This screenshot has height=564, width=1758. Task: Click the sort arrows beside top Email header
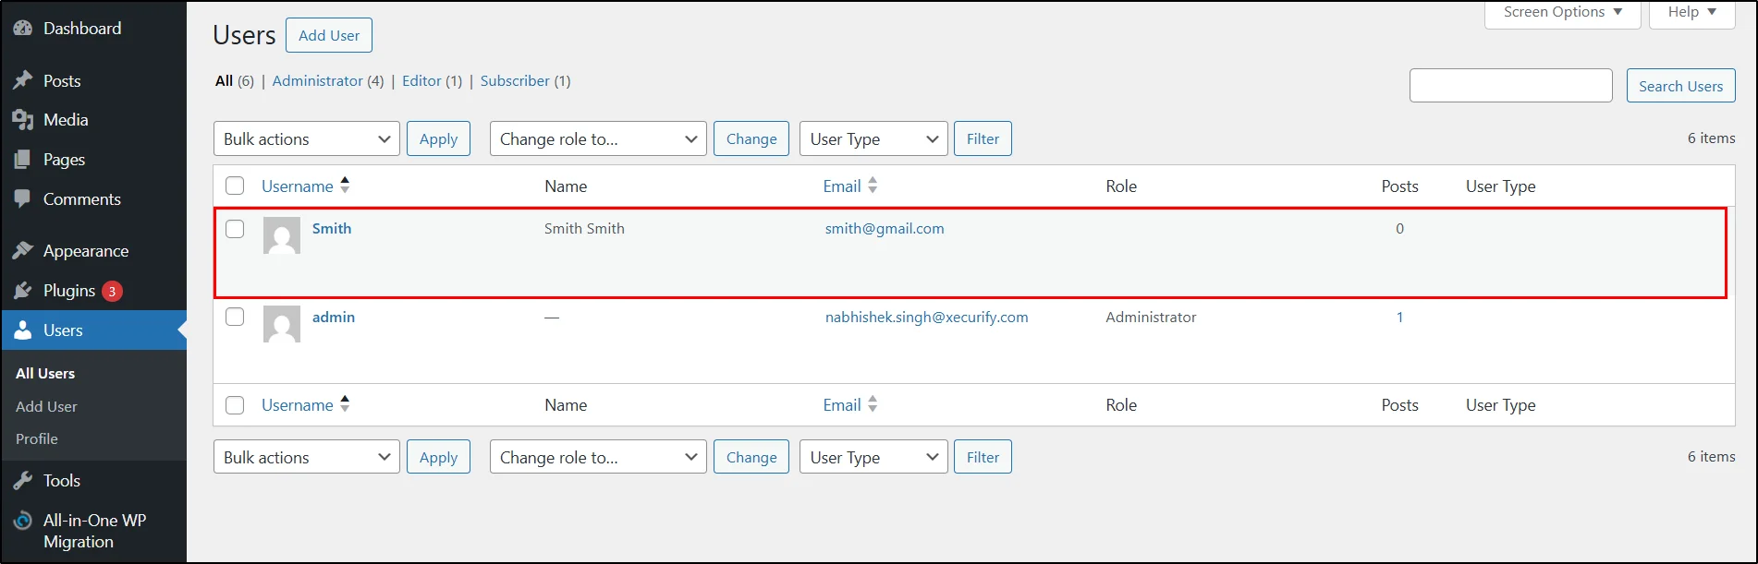(x=873, y=186)
